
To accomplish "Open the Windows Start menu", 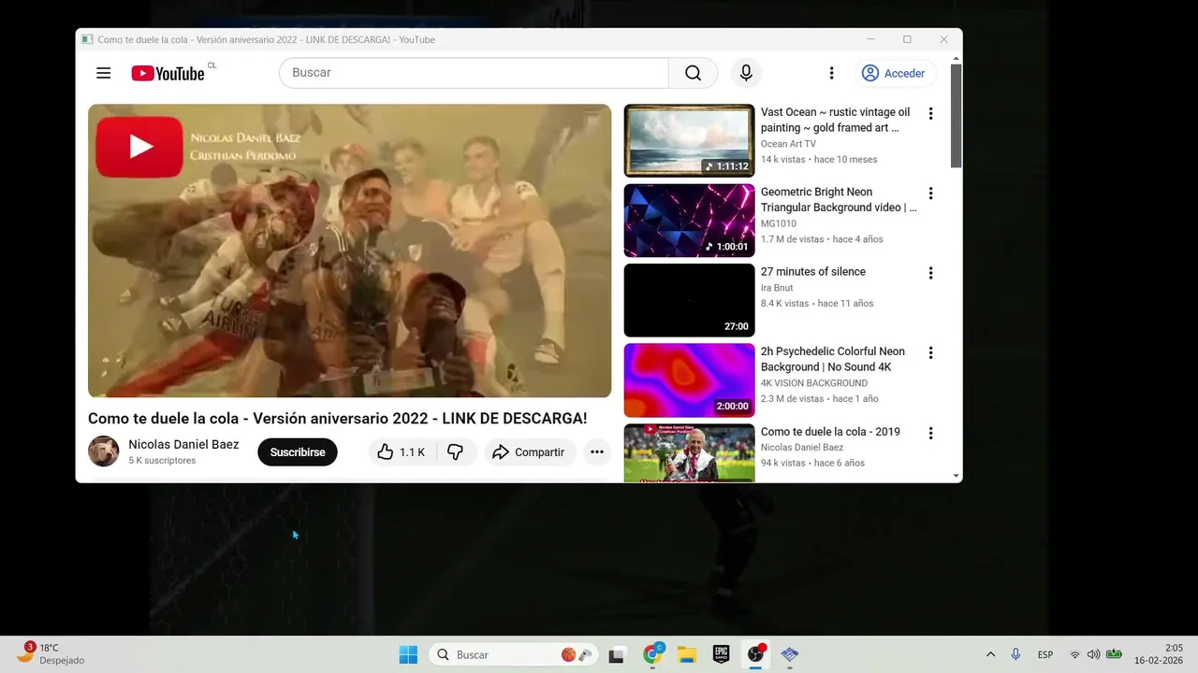I will tap(408, 654).
